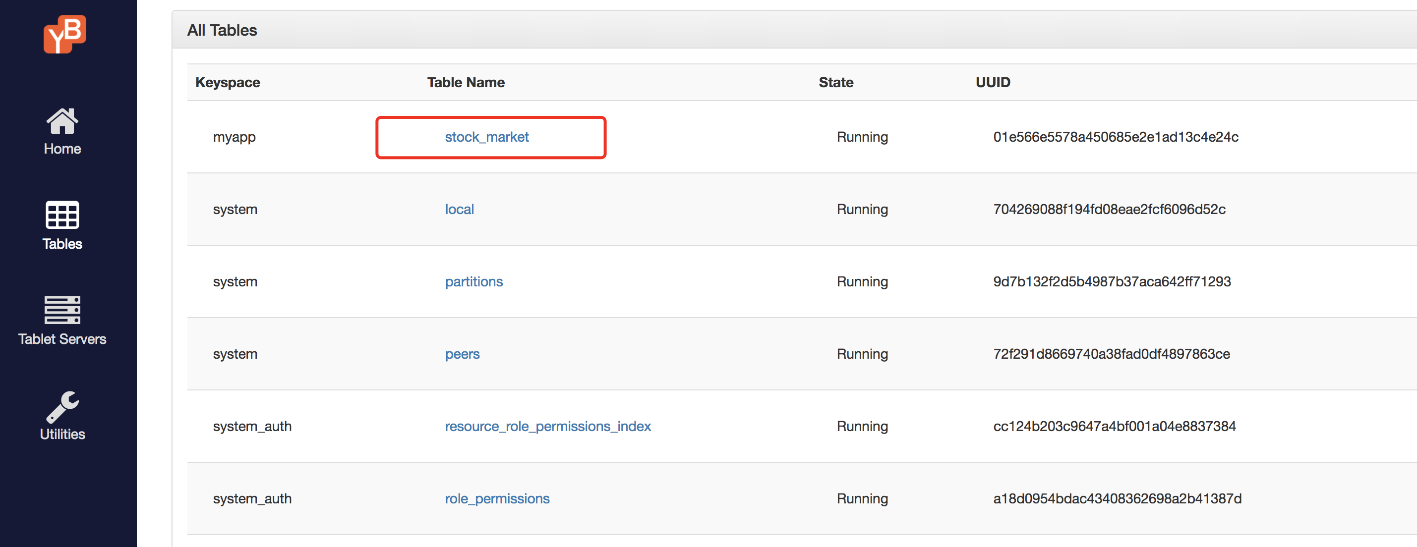Select UUID a18d0954bdac43408362698a2b41387d
Image resolution: width=1417 pixels, height=547 pixels.
point(1117,499)
